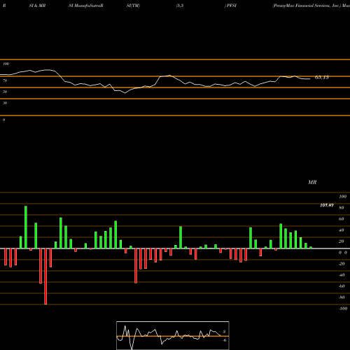This screenshot has width=350, height=350.
Task: Click the '(5,5' parameter text
Action: tap(180, 6)
